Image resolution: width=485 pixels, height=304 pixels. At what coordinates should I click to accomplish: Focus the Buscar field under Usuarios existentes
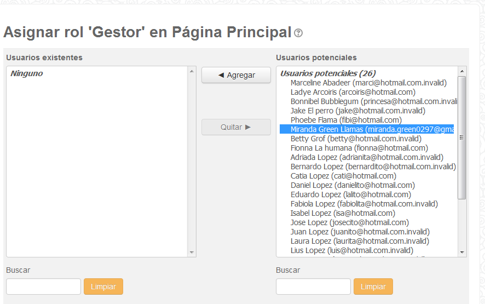click(43, 286)
